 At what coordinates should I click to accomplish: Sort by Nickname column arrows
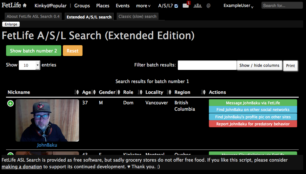pyautogui.click(x=77, y=92)
